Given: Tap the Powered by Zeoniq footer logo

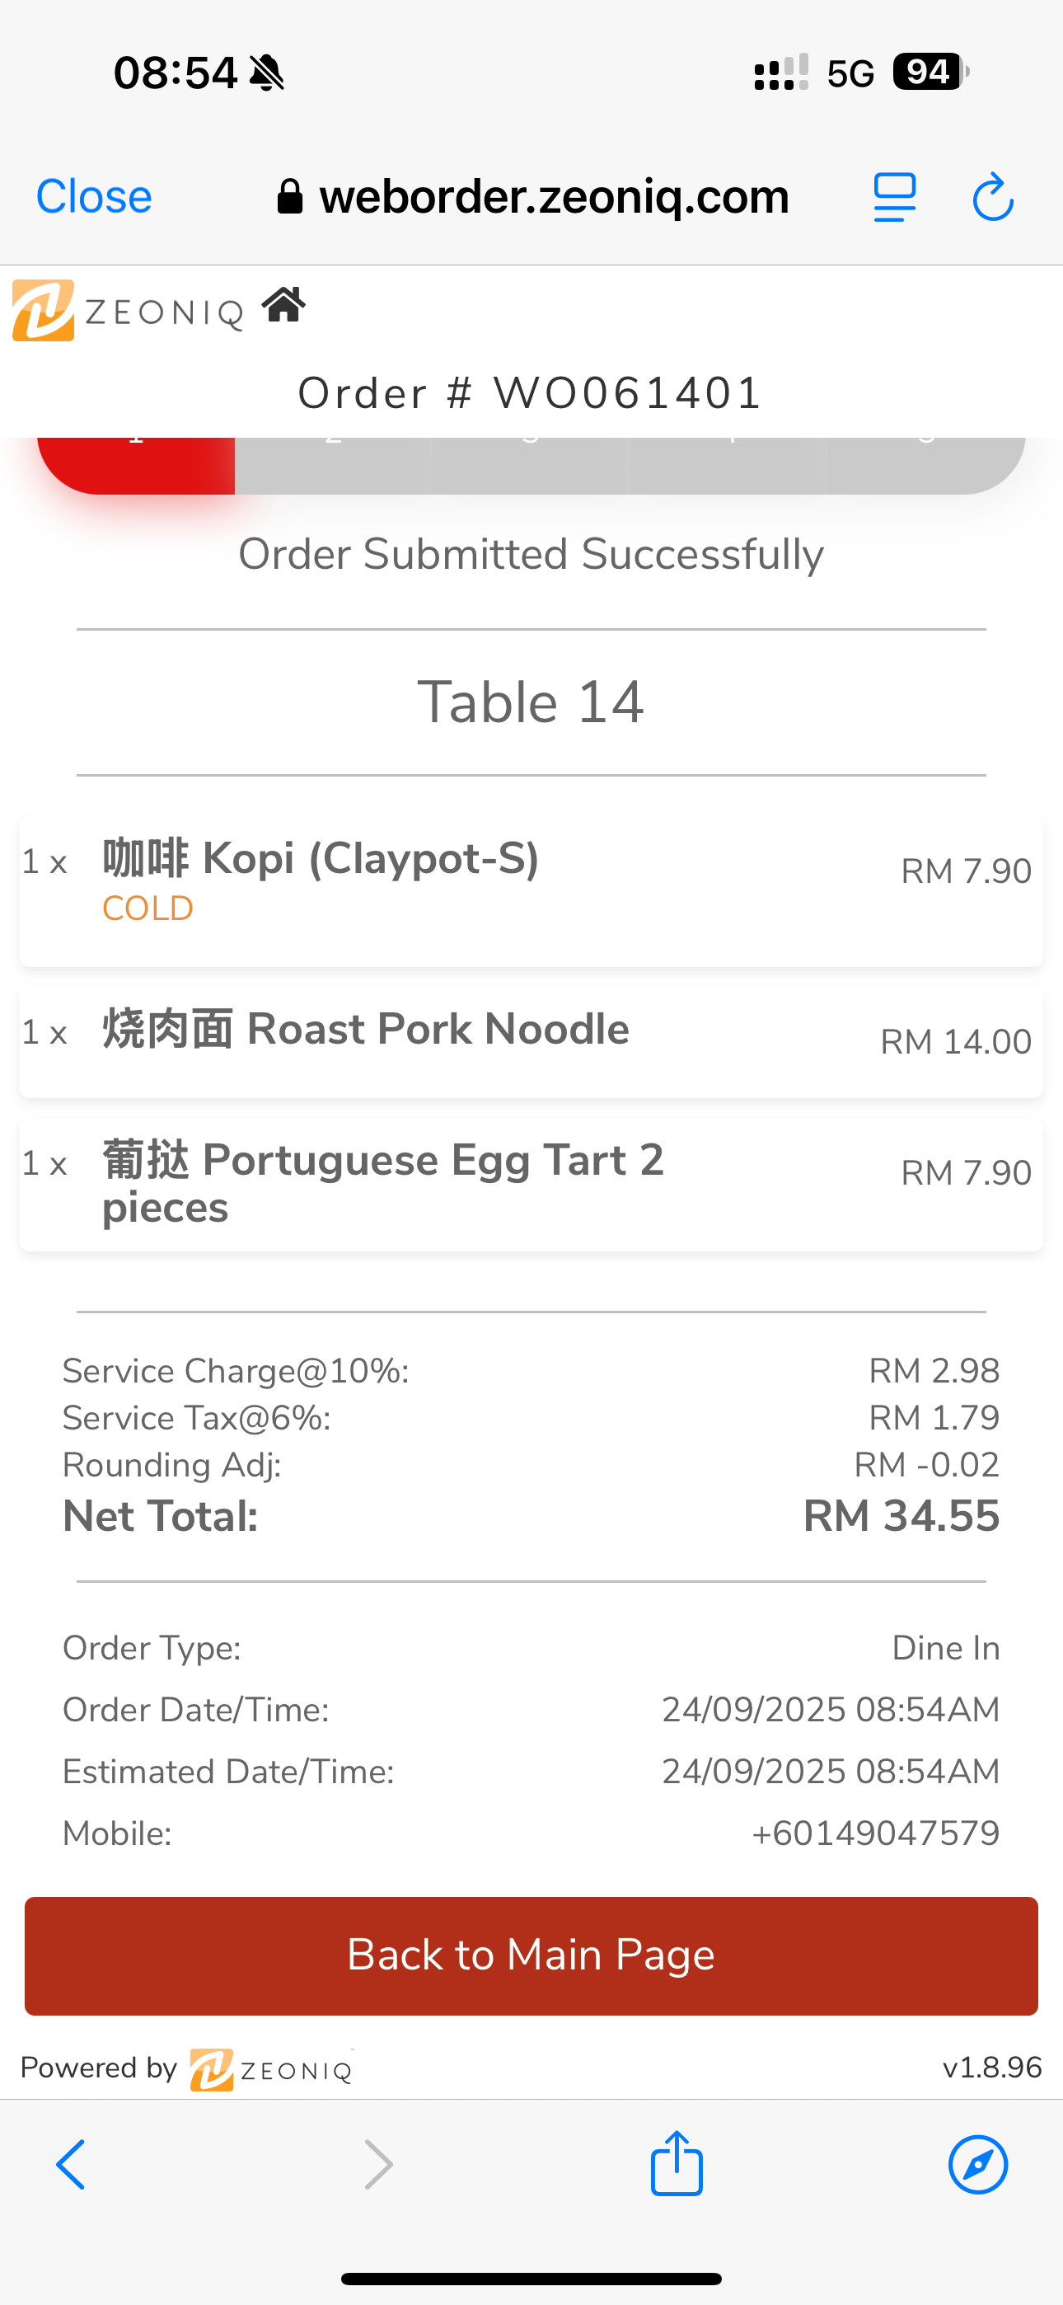Looking at the screenshot, I should tap(271, 2068).
